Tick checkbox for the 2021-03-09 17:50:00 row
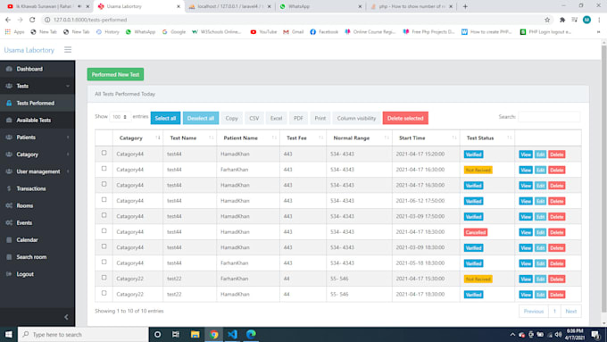607x342 pixels. pyautogui.click(x=104, y=215)
